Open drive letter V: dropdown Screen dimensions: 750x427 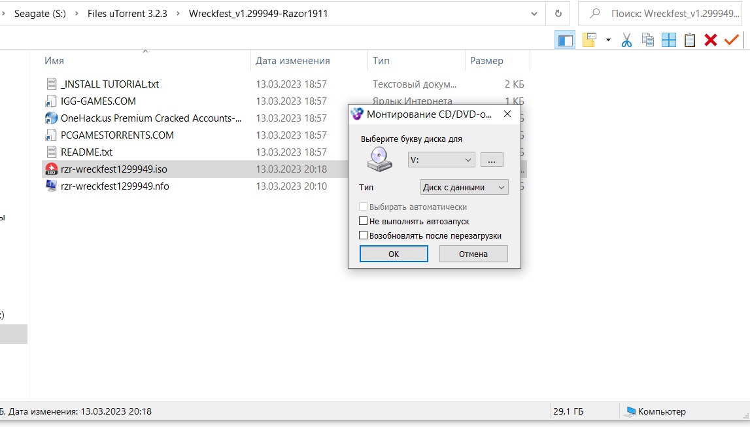[441, 160]
